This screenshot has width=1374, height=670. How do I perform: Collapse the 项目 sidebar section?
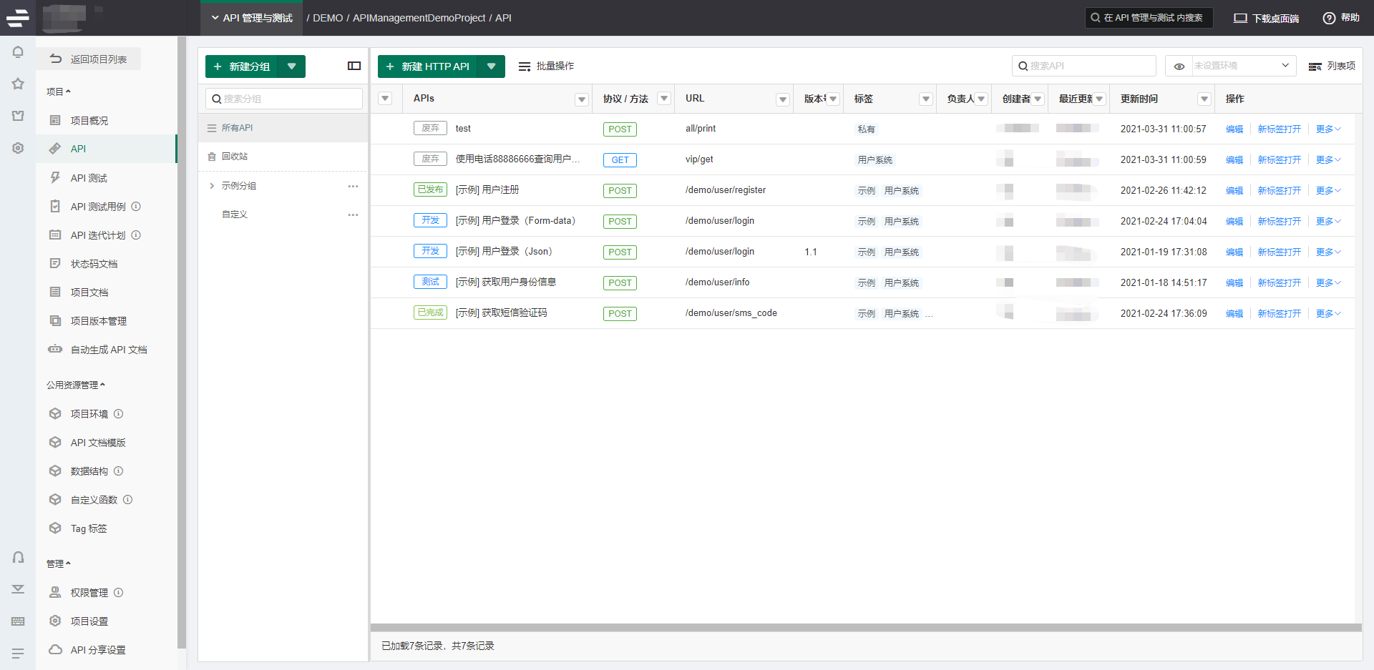pyautogui.click(x=59, y=92)
